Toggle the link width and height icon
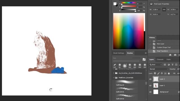This screenshot has height=101, width=180. 164,10
